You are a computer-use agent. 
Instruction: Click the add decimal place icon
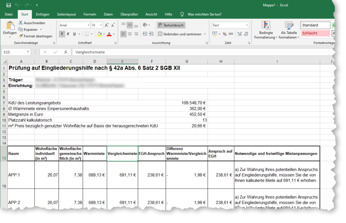(240, 34)
